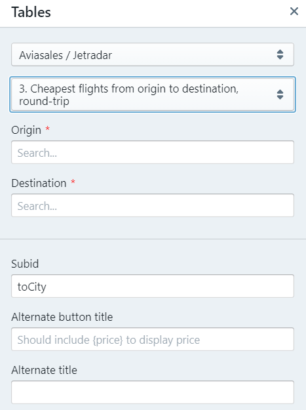Image resolution: width=306 pixels, height=410 pixels.
Task: Click the Subid label
Action: tap(25, 264)
